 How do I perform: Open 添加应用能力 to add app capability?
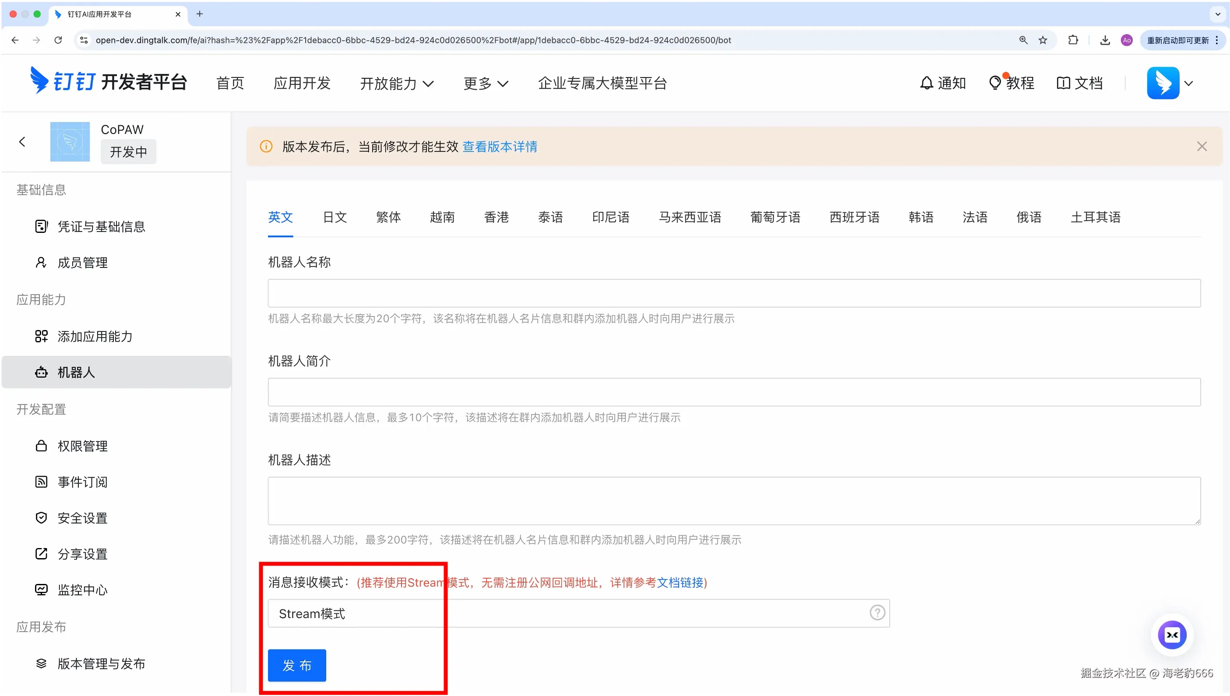tap(95, 336)
